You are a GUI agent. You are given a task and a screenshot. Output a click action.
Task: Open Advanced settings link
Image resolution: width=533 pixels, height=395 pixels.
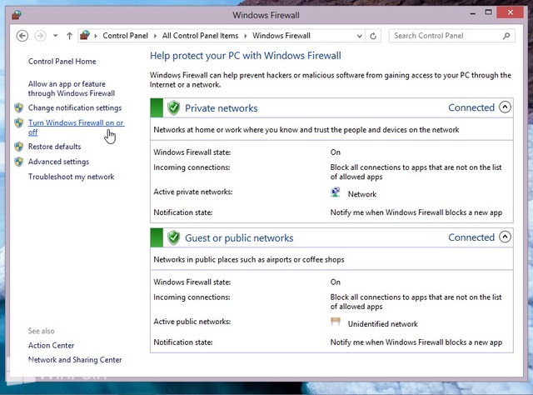tap(58, 162)
